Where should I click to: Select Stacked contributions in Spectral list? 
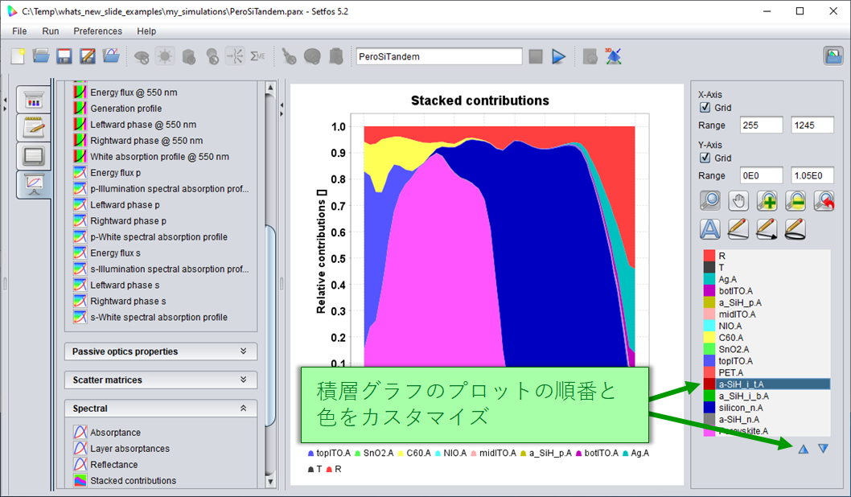tap(133, 481)
